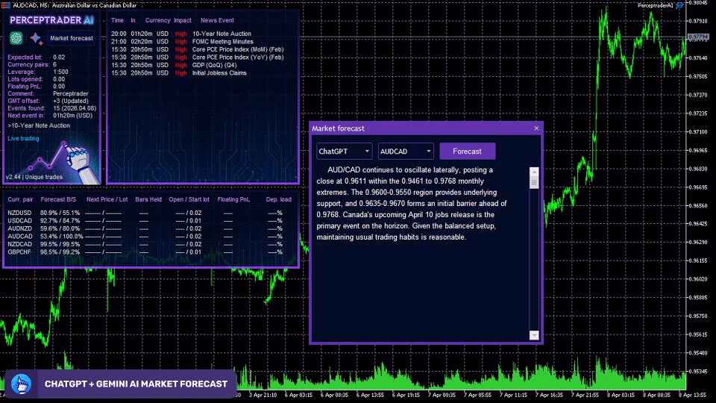716x403 pixels.
Task: Click the forecast scrollbar up arrow
Action: (x=534, y=172)
